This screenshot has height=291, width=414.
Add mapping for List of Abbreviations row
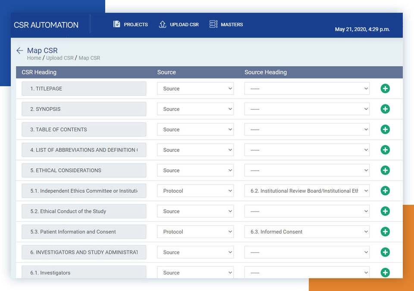click(385, 150)
